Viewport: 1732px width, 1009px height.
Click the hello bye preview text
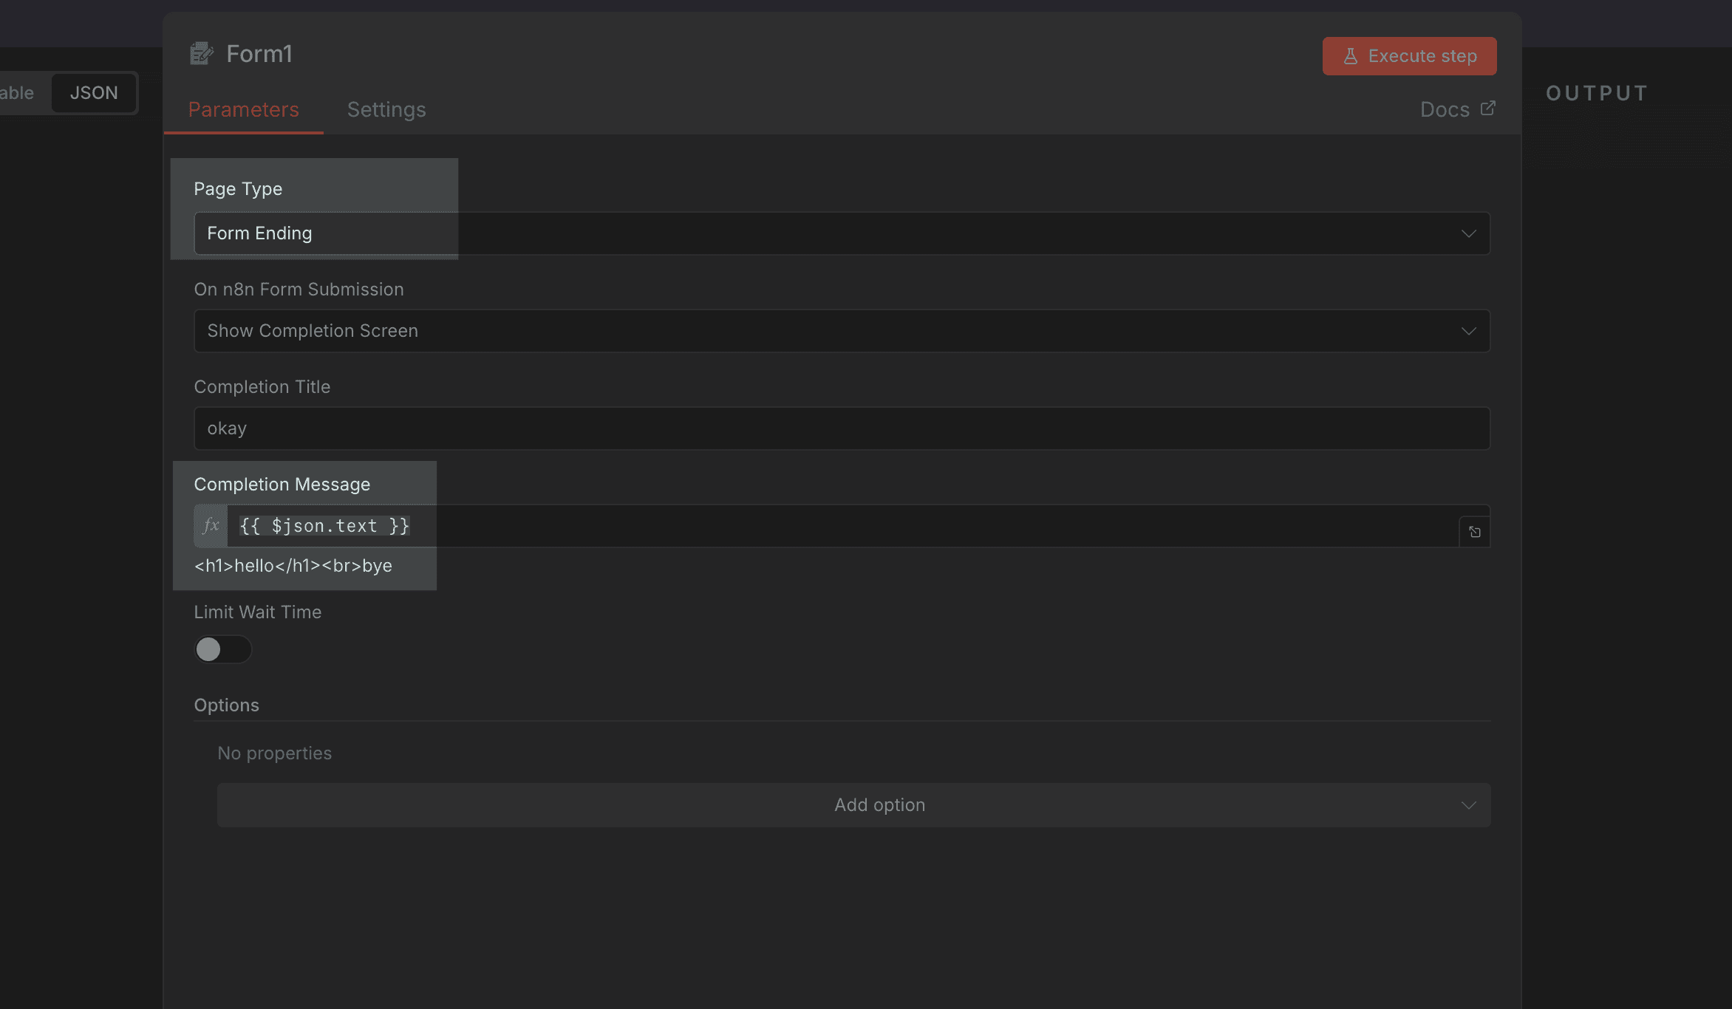(293, 566)
